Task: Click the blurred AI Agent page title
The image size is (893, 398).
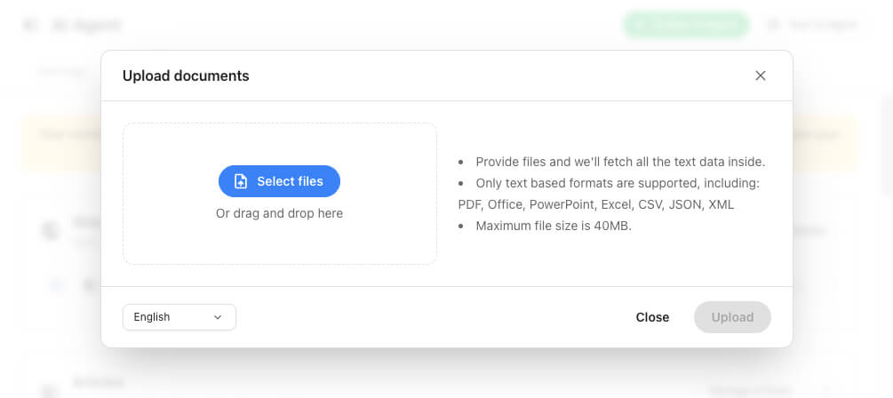Action: (86, 25)
